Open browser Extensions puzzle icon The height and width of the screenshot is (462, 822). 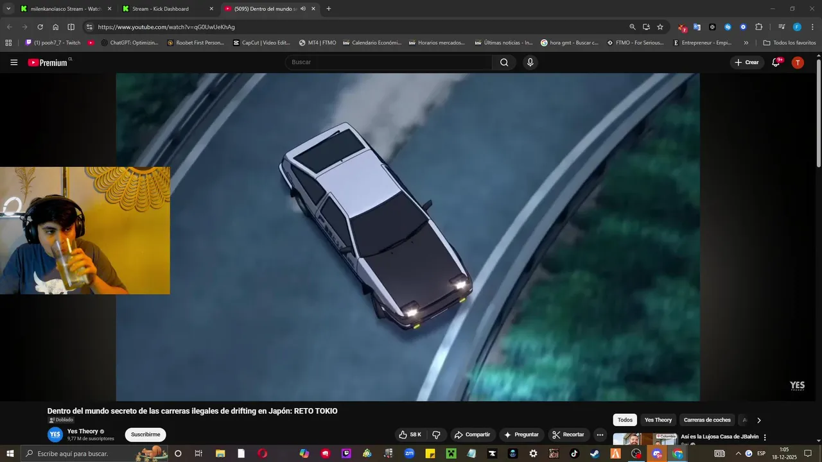pyautogui.click(x=758, y=27)
